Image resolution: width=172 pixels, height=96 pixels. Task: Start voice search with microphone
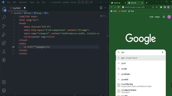click(x=162, y=52)
